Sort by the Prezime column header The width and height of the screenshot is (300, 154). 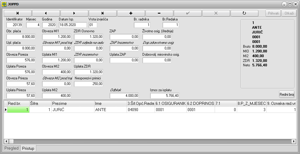pyautogui.click(x=73, y=104)
